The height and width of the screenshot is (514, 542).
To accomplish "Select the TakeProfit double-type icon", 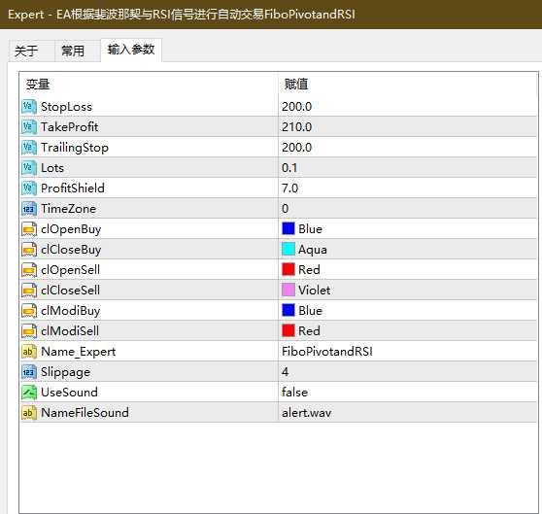I will pyautogui.click(x=29, y=127).
